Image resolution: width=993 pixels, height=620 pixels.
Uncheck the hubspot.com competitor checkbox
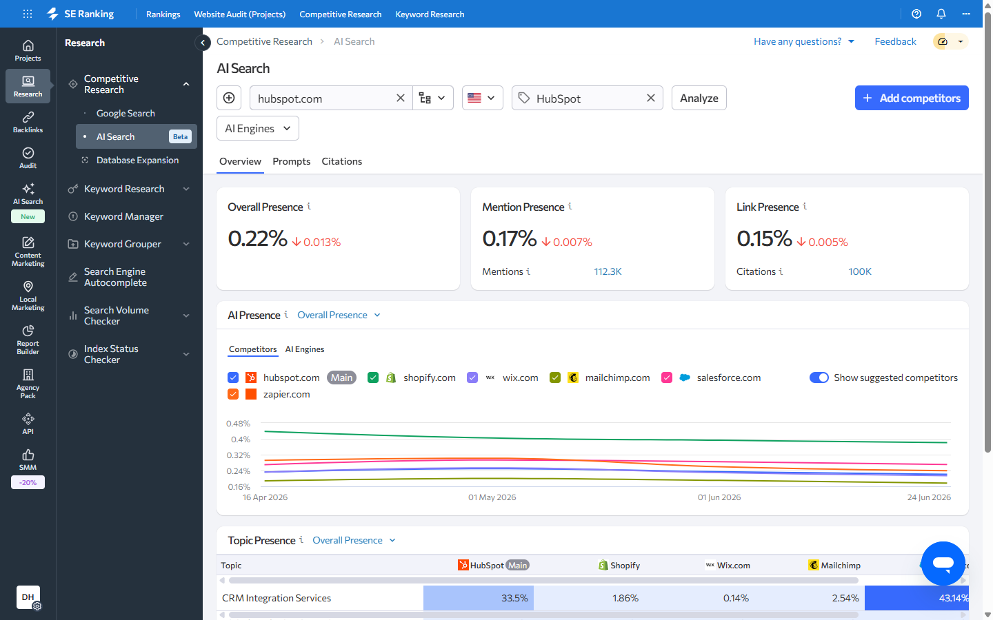[233, 378]
